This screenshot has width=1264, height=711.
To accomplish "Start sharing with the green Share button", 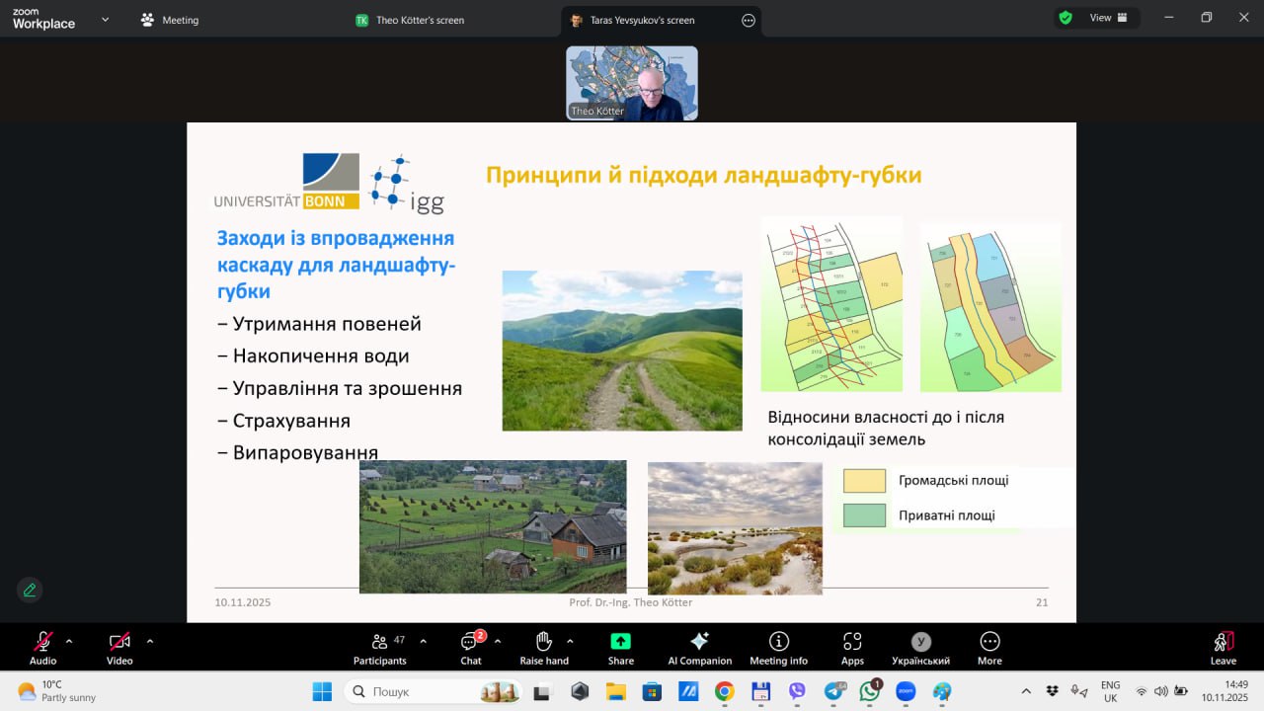I will pos(621,647).
